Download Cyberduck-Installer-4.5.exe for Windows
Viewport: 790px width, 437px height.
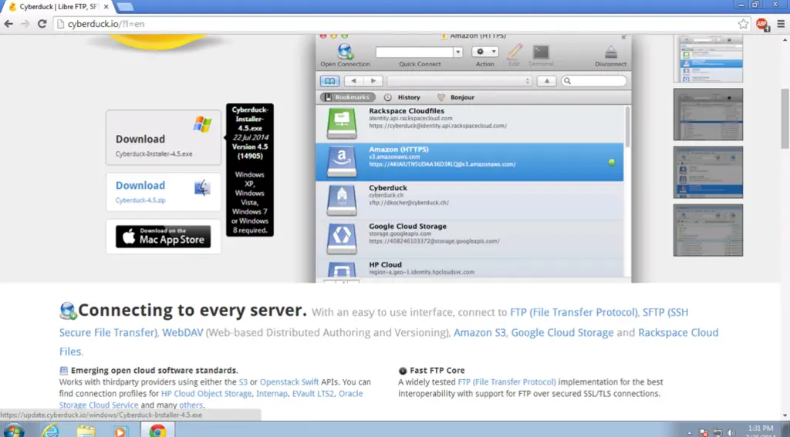click(164, 137)
